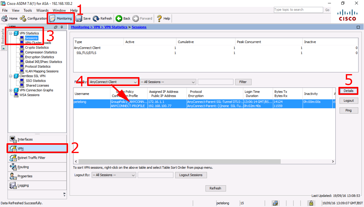Open VPN Cluster Loads tree icon
This screenshot has width=364, height=207.
[22, 43]
